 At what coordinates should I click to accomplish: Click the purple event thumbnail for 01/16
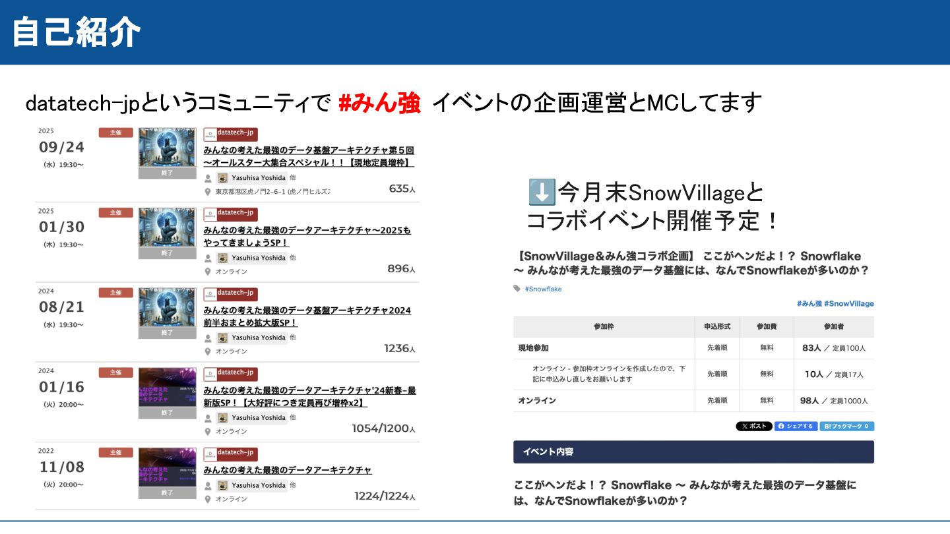tap(167, 388)
